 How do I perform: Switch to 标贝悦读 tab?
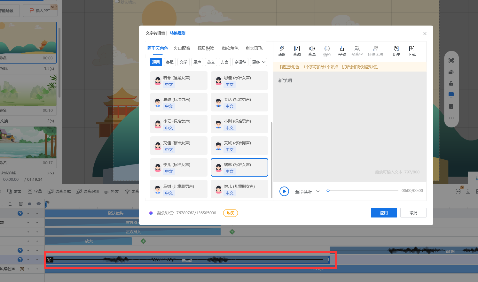(x=206, y=48)
